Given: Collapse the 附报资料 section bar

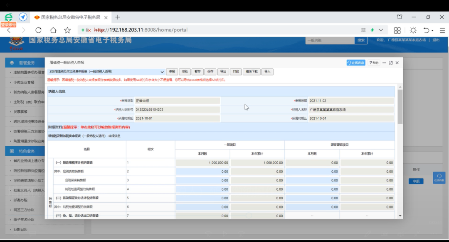Looking at the screenshot, I should 221,127.
